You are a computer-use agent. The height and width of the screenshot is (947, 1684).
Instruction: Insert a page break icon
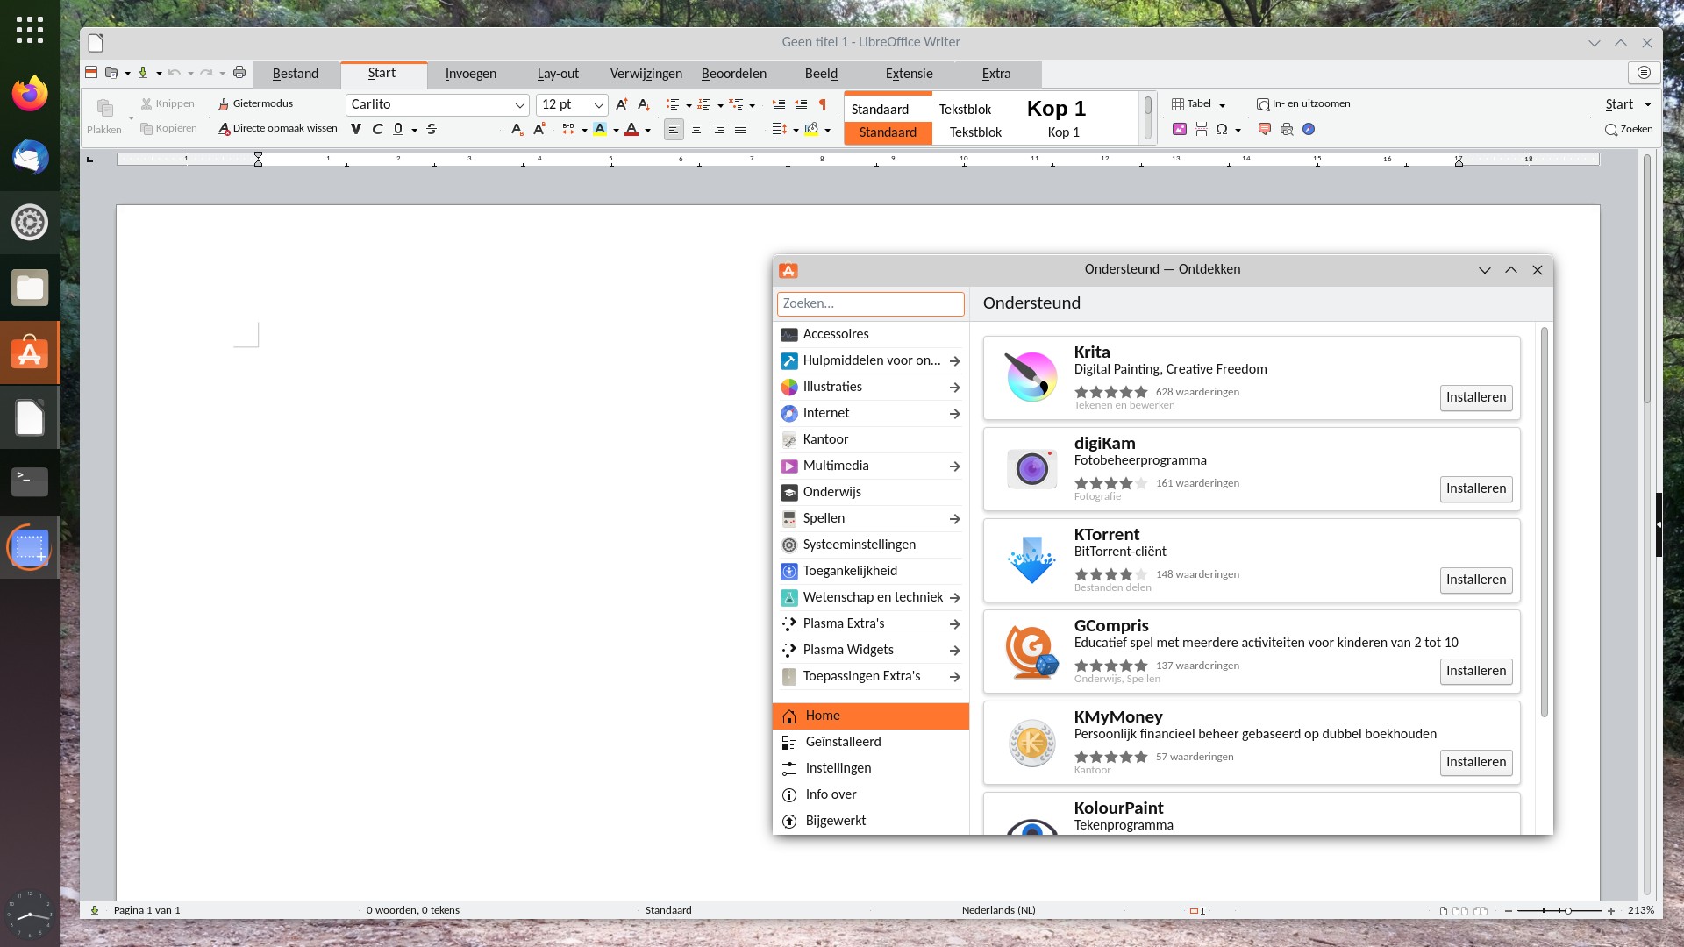(x=1201, y=130)
